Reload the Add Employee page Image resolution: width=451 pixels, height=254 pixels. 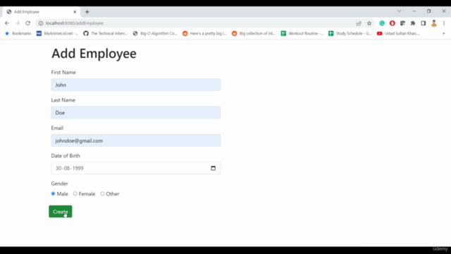[x=27, y=23]
